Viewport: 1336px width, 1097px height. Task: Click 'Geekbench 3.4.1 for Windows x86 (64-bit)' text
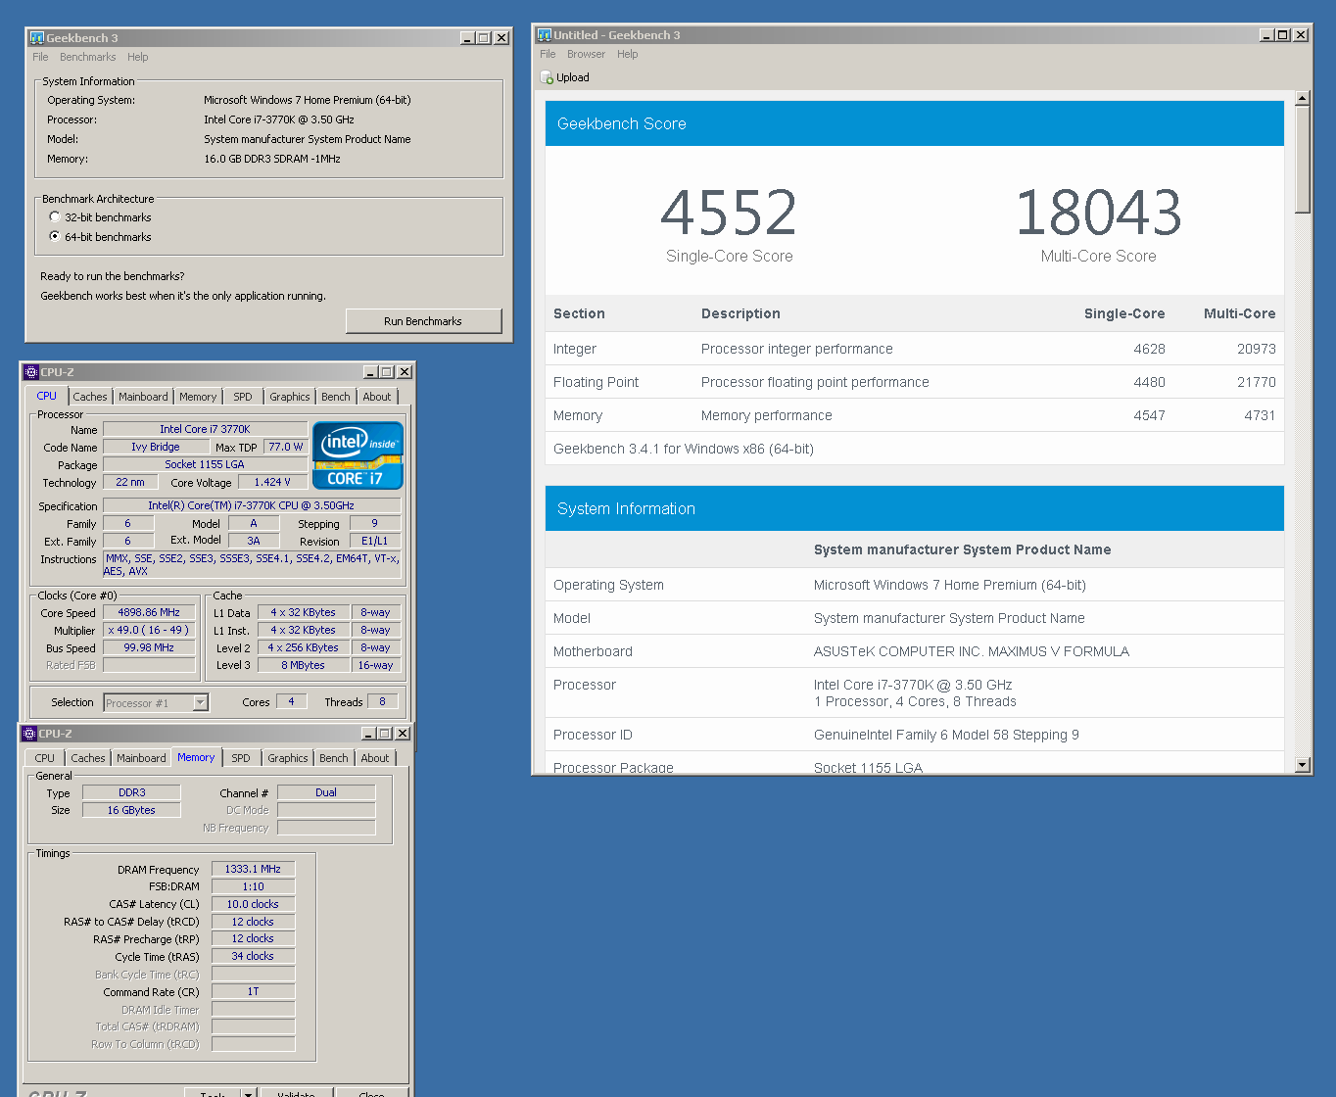coord(684,449)
